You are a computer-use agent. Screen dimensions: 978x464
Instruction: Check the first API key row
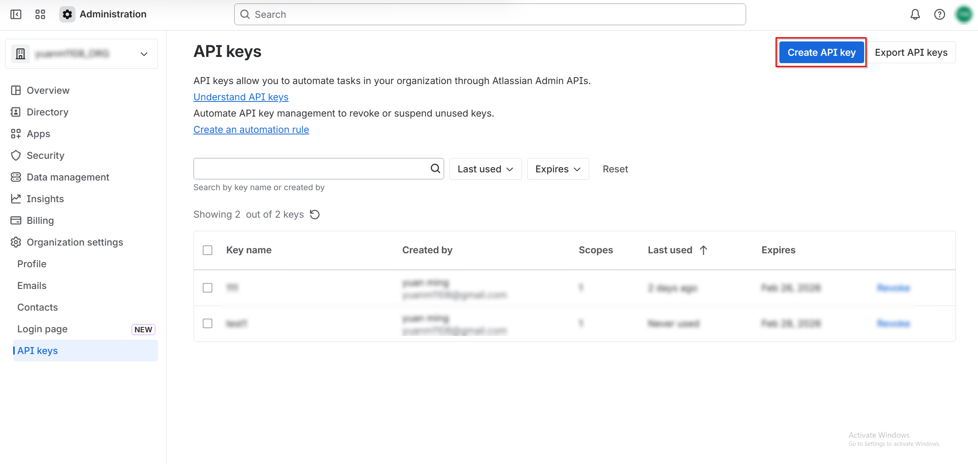pyautogui.click(x=208, y=288)
